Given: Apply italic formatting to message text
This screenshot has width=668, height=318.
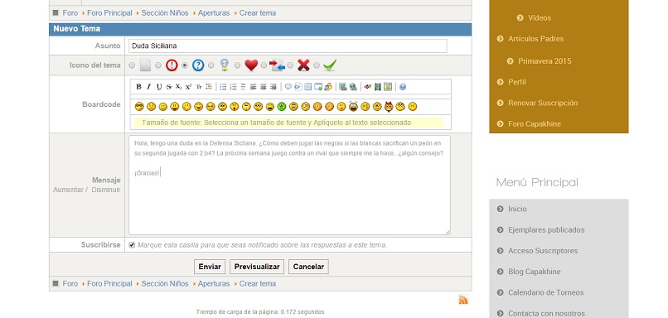Looking at the screenshot, I should (x=148, y=87).
